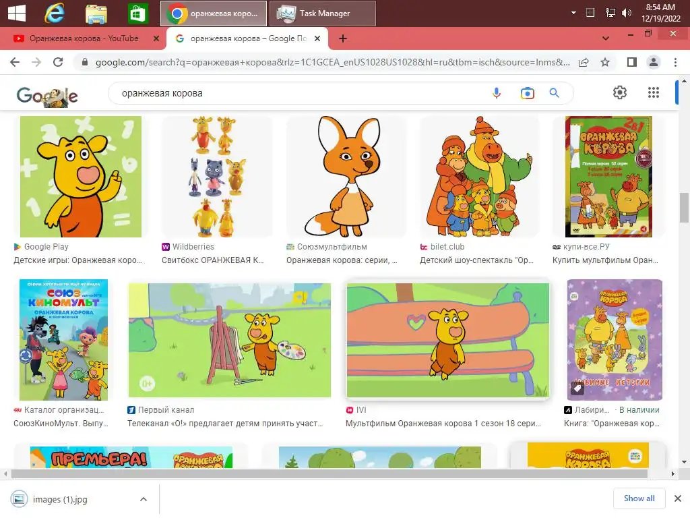The image size is (690, 518).
Task: Open the Google Play yellow cow image
Action: pos(81,177)
